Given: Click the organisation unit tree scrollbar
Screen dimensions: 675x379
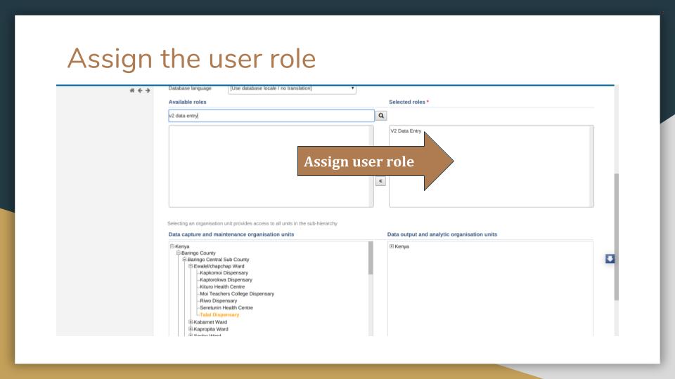Looking at the screenshot, I should (x=371, y=258).
